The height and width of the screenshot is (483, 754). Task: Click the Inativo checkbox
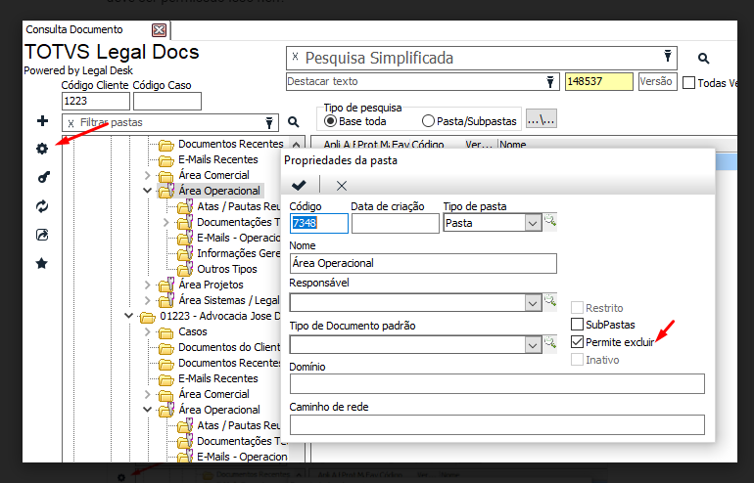(x=577, y=360)
